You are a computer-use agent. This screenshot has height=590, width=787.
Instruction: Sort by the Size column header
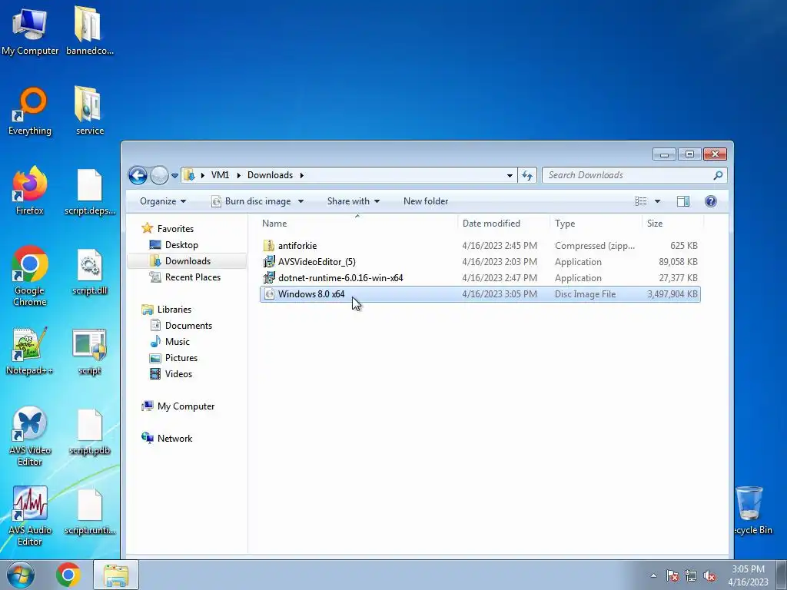672,224
